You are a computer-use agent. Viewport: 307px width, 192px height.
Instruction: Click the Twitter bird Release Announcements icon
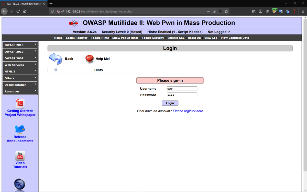click(20, 130)
